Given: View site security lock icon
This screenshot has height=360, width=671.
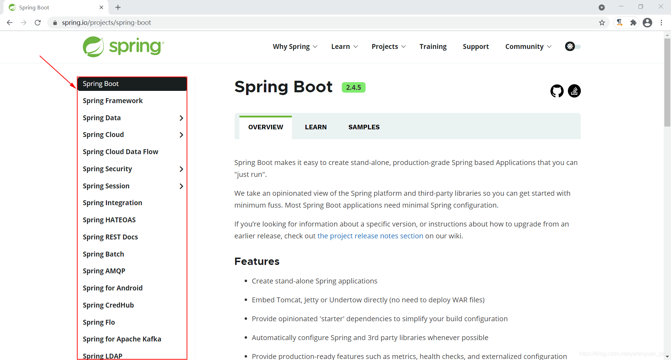Looking at the screenshot, I should tap(55, 23).
